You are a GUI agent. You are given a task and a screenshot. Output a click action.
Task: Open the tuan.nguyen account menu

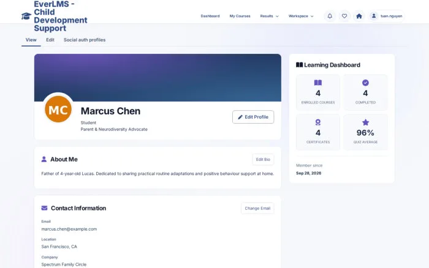(386, 16)
